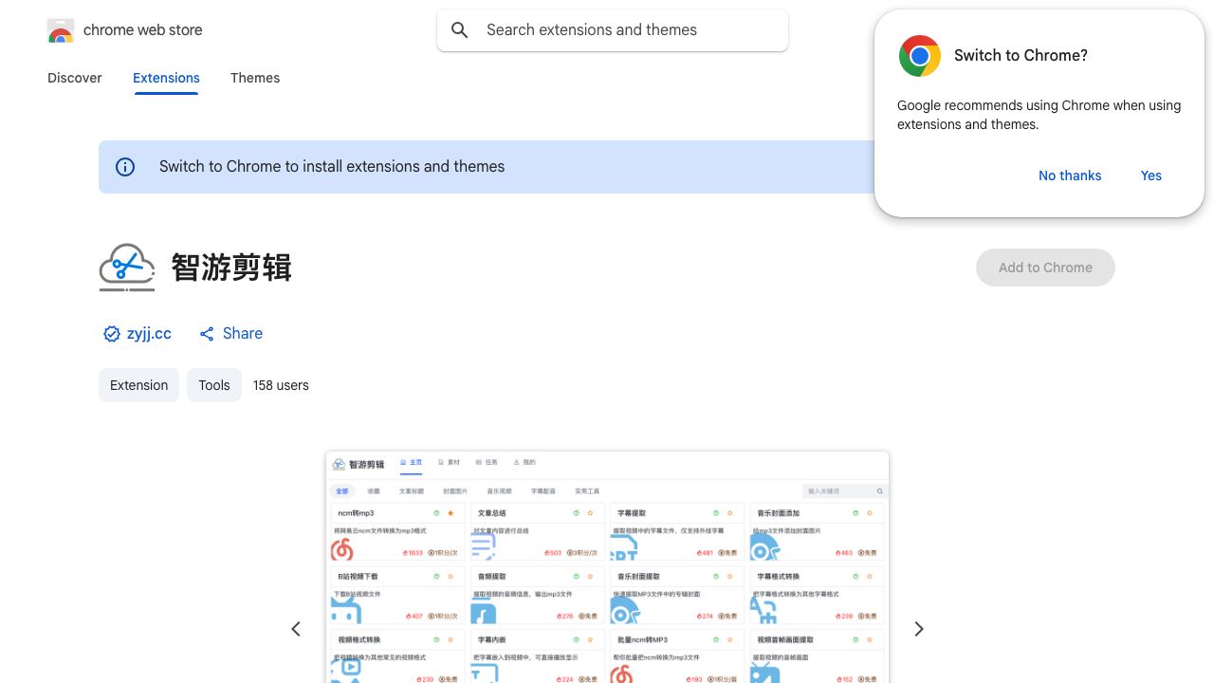Screen dimensions: 1214x683
Task: Choose No thanks in the popup
Action: 1070,175
